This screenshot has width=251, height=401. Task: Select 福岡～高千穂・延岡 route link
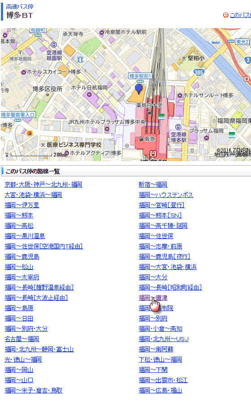(163, 226)
